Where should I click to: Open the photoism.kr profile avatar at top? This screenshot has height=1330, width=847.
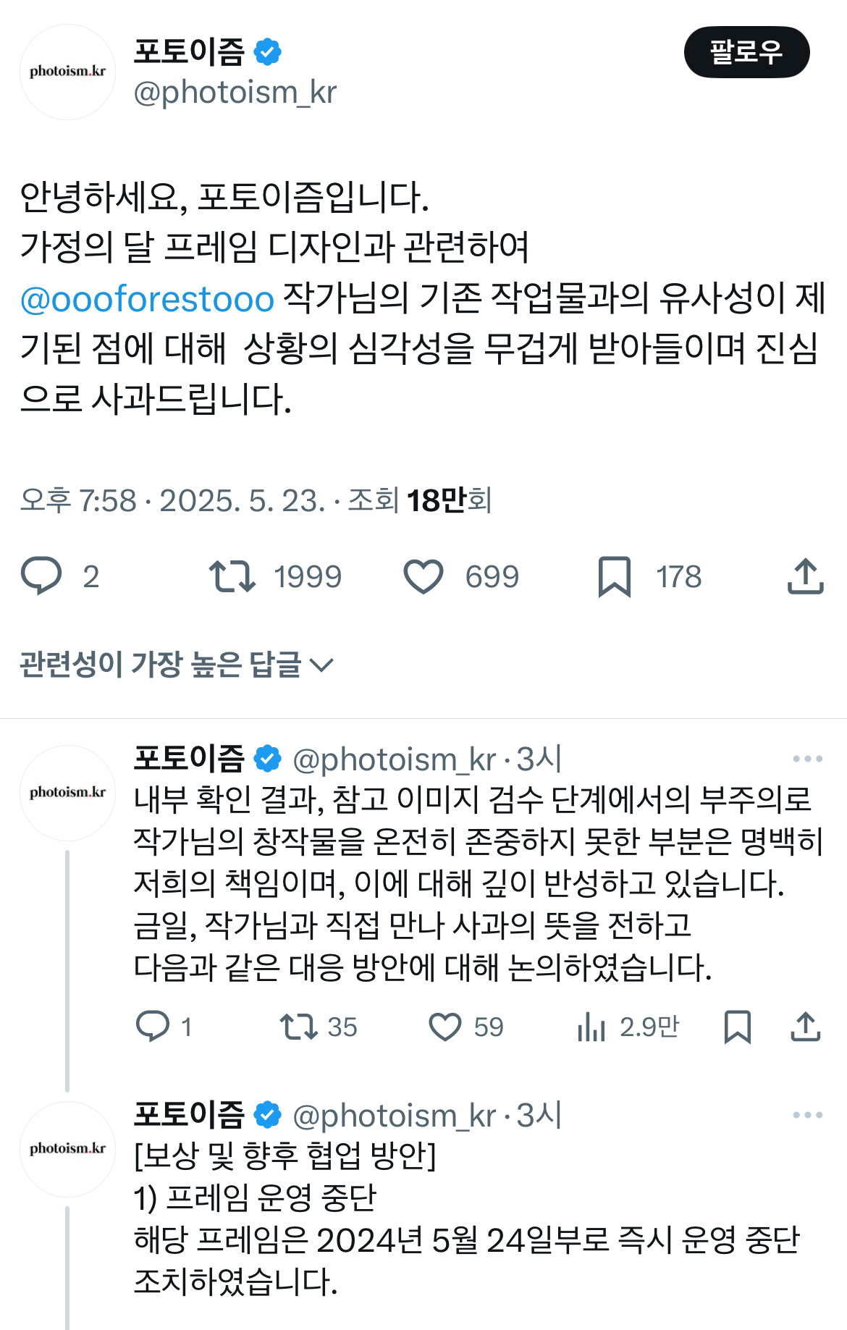[67, 72]
